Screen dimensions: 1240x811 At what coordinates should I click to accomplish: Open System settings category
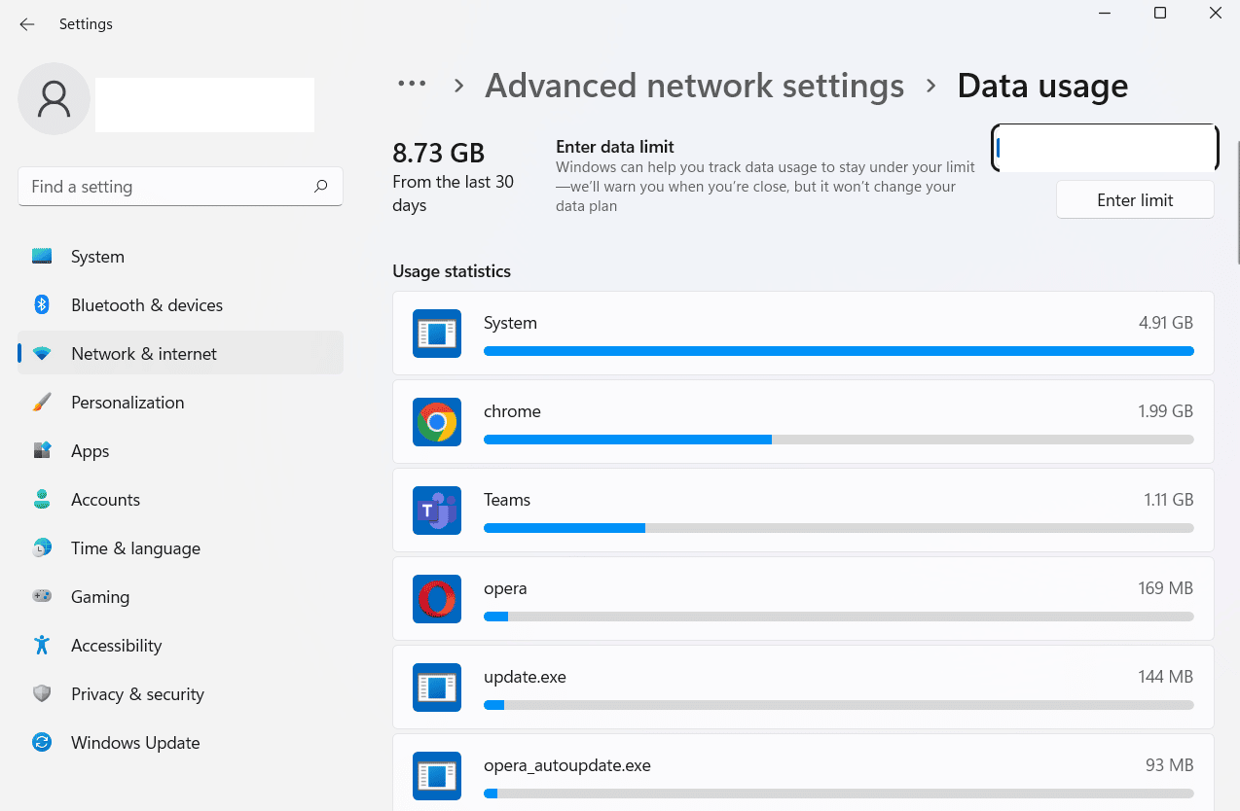pyautogui.click(x=180, y=257)
